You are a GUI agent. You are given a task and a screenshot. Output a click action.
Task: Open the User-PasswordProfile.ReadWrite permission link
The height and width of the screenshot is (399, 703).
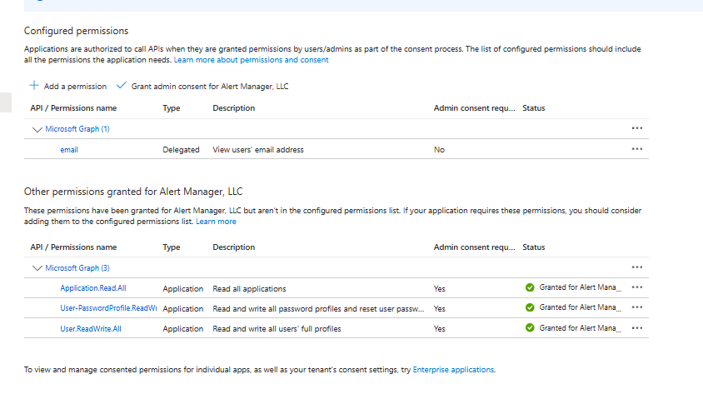tap(108, 308)
